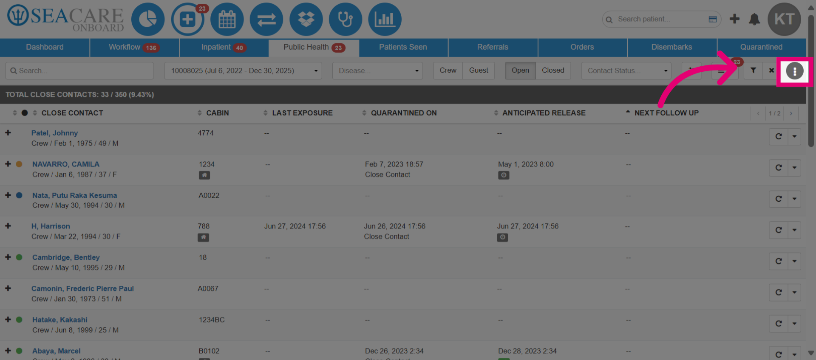Open the pie chart dashboard icon
The height and width of the screenshot is (360, 816).
pyautogui.click(x=147, y=20)
